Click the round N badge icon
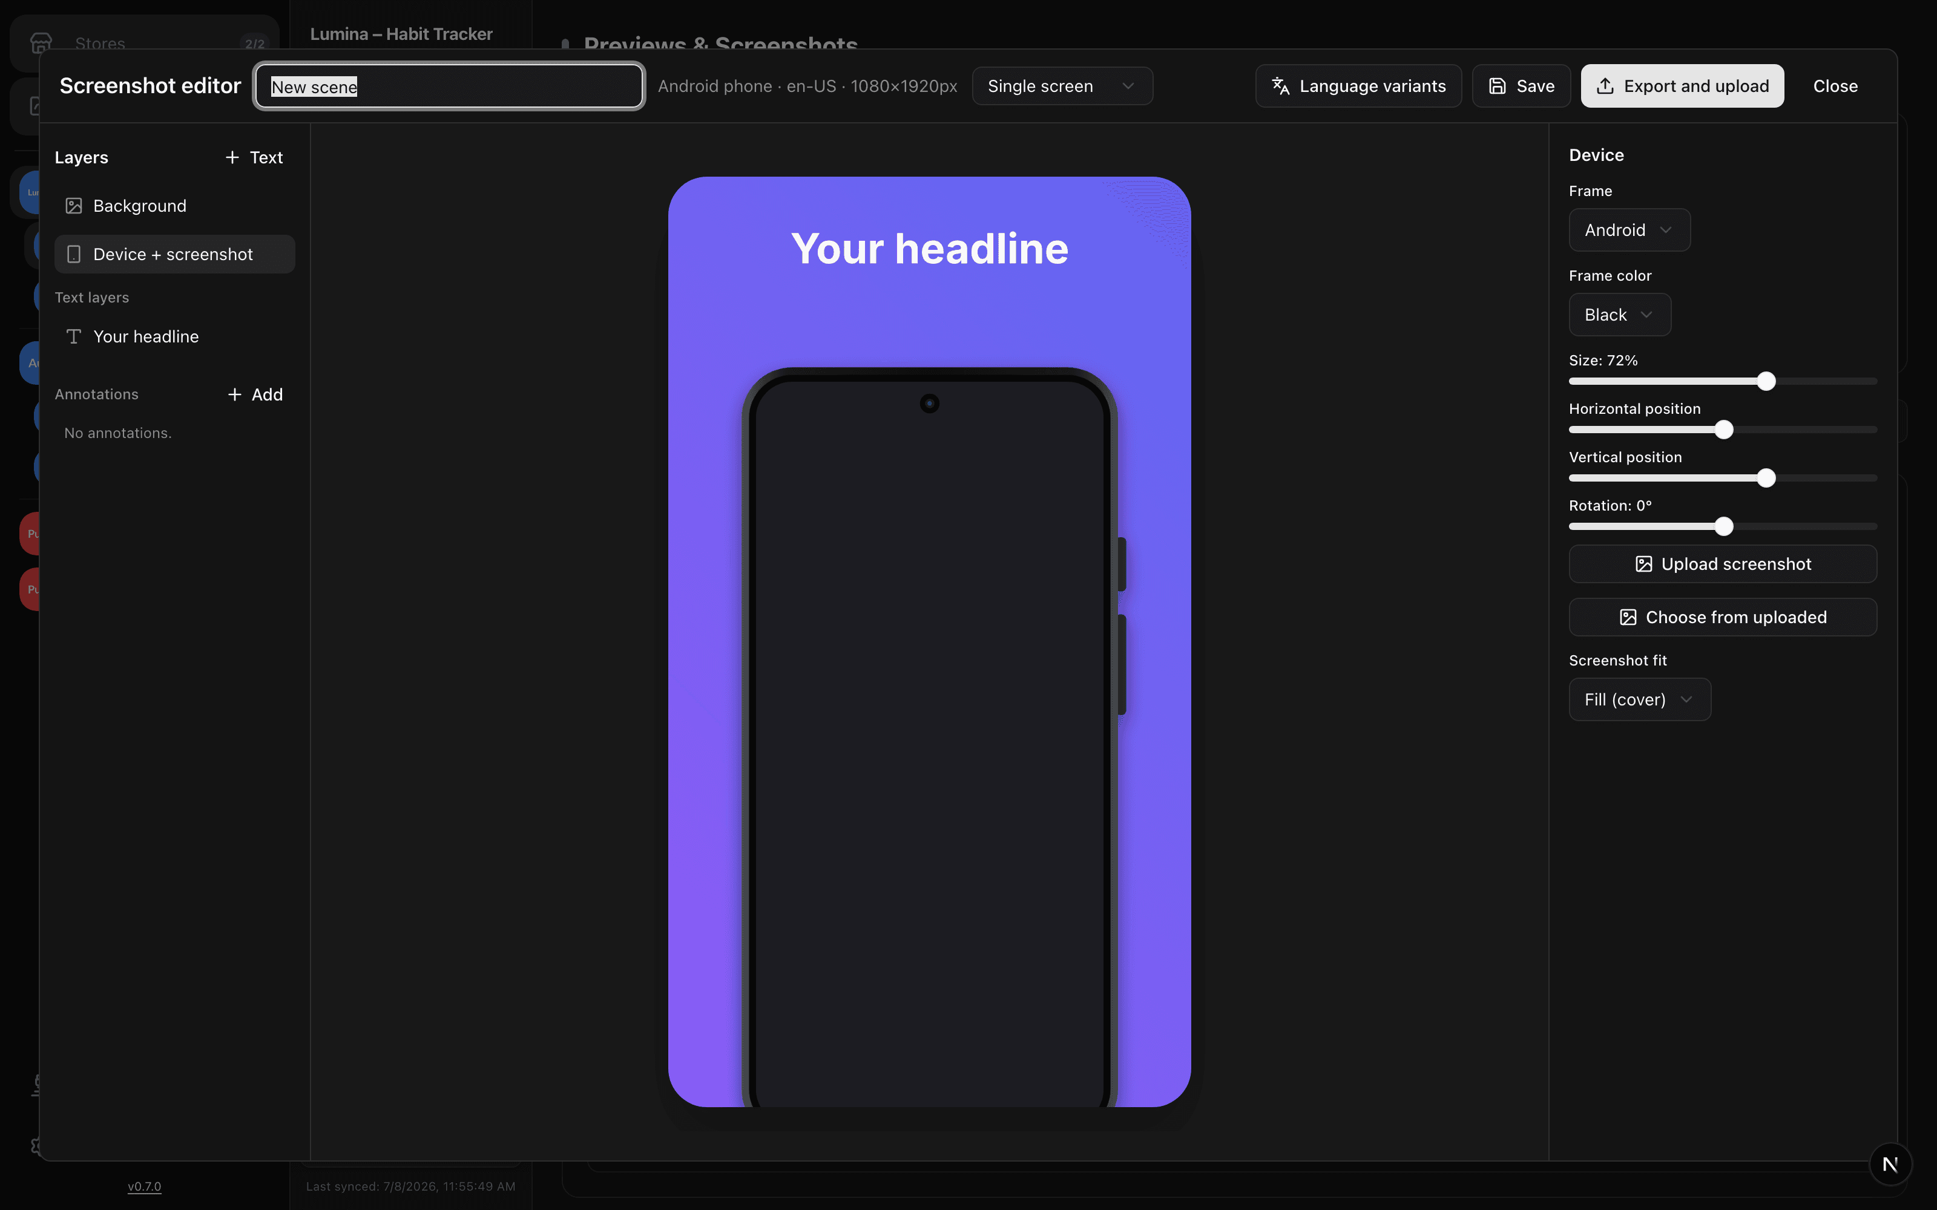The width and height of the screenshot is (1937, 1210). [1890, 1165]
